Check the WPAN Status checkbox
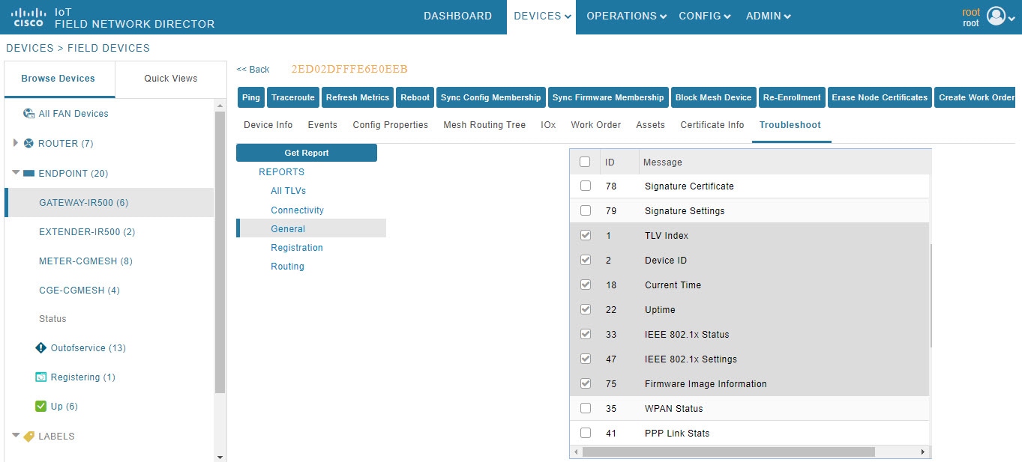1022x462 pixels. point(586,408)
